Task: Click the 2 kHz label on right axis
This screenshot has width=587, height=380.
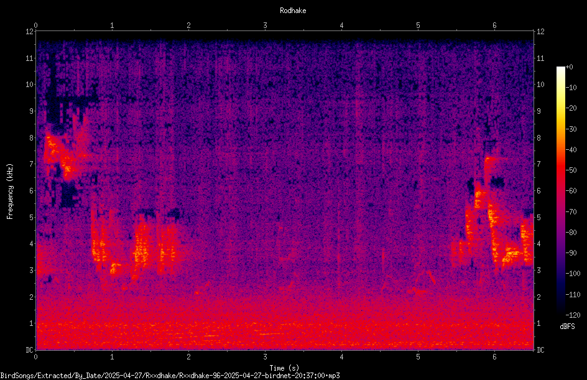Action: point(538,297)
